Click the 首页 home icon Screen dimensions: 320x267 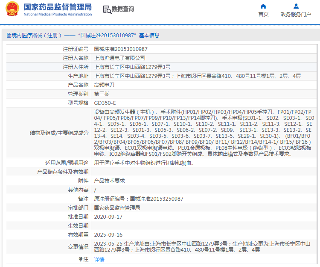tap(263, 6)
